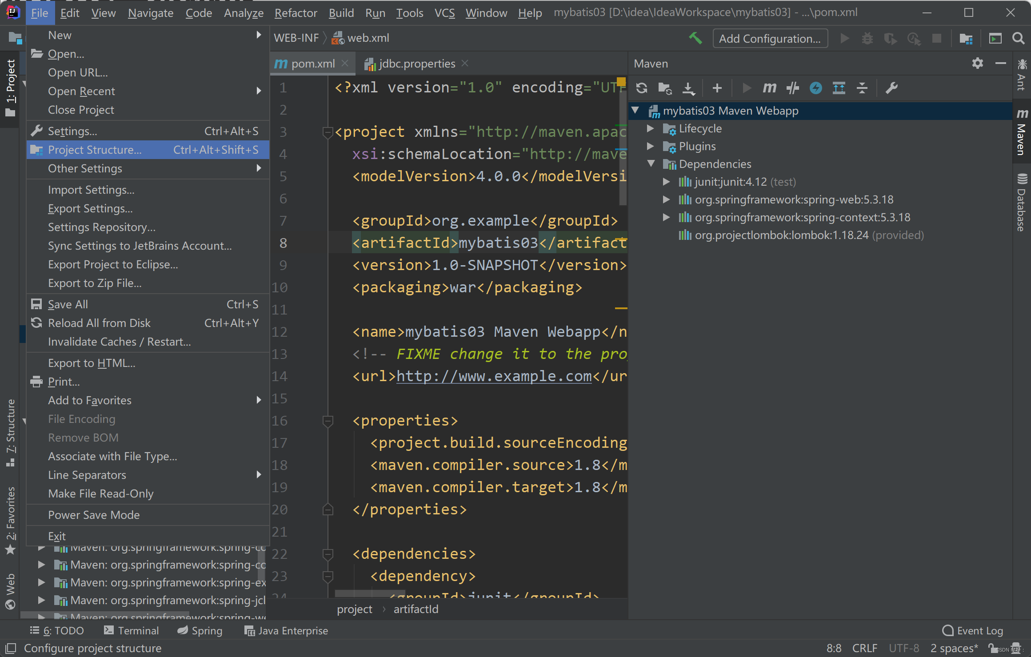The height and width of the screenshot is (657, 1031).
Task: Expand Lifecycle node in Maven tree
Action: (x=650, y=128)
